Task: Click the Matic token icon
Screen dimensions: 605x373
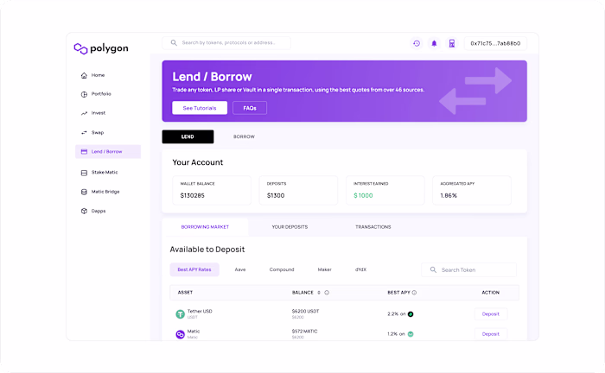Action: [180, 334]
